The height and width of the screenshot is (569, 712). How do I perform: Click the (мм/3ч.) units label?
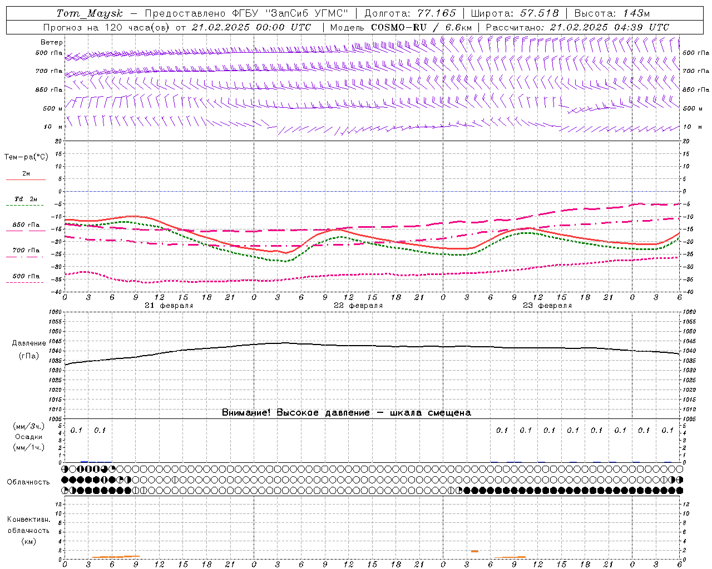coord(29,426)
